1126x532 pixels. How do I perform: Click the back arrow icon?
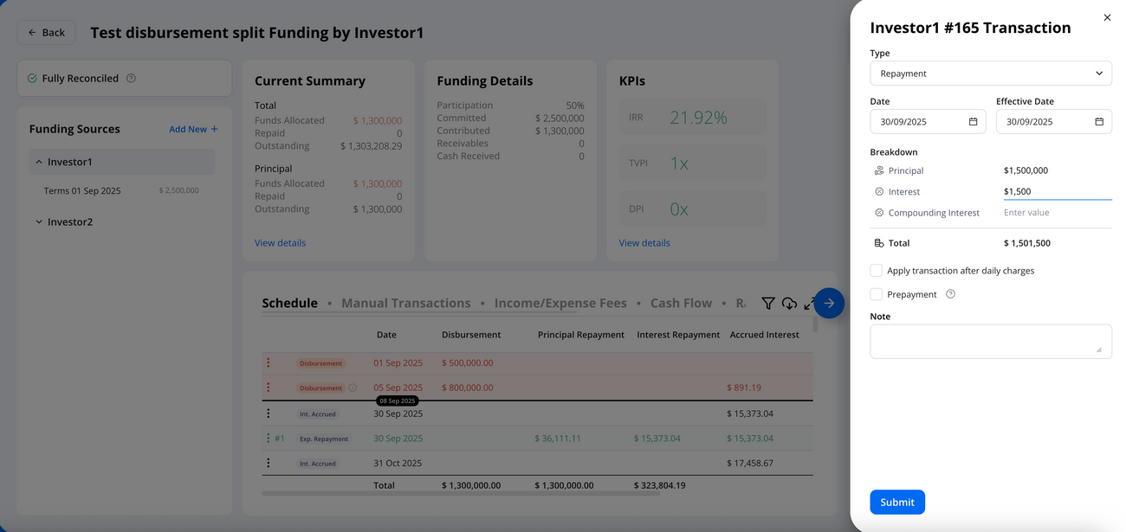[32, 33]
